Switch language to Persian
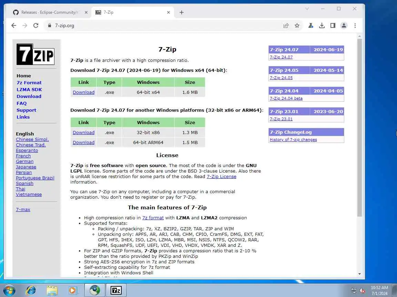This screenshot has height=297, width=397. click(24, 173)
